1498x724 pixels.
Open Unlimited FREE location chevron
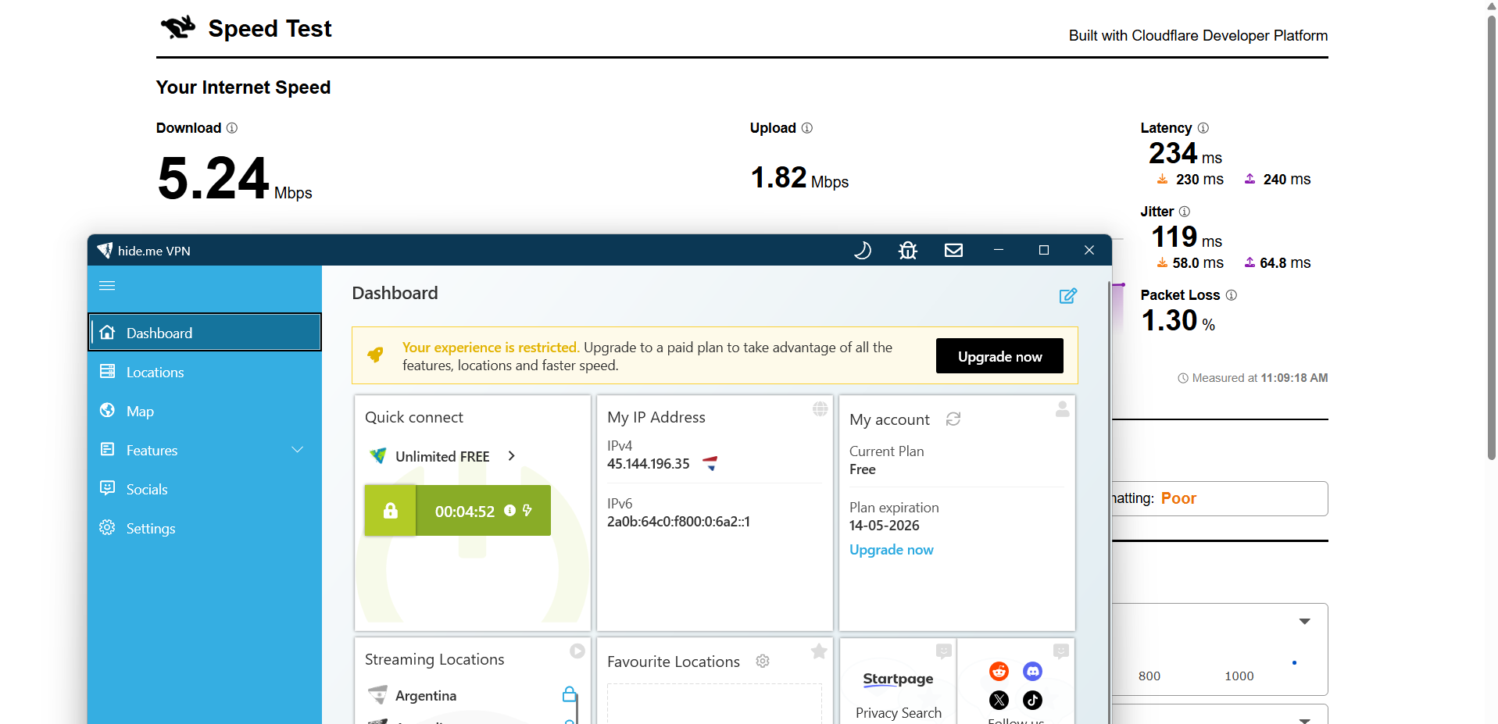(512, 456)
